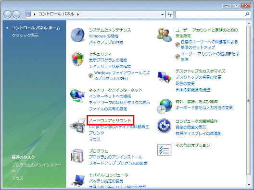Open recent task プログラムのアンインストール in sidebar
The height and width of the screenshot is (190, 254).
(37, 168)
